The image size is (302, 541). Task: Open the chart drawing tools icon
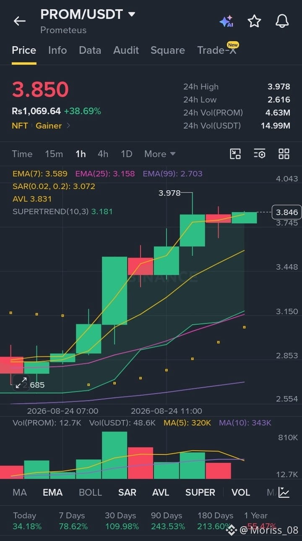[x=235, y=154]
